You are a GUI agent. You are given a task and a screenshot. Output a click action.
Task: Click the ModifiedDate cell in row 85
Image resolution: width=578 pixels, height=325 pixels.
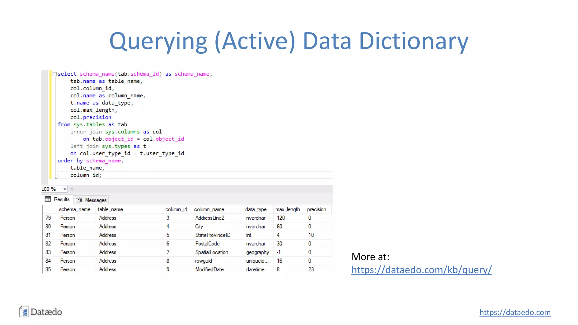209,269
